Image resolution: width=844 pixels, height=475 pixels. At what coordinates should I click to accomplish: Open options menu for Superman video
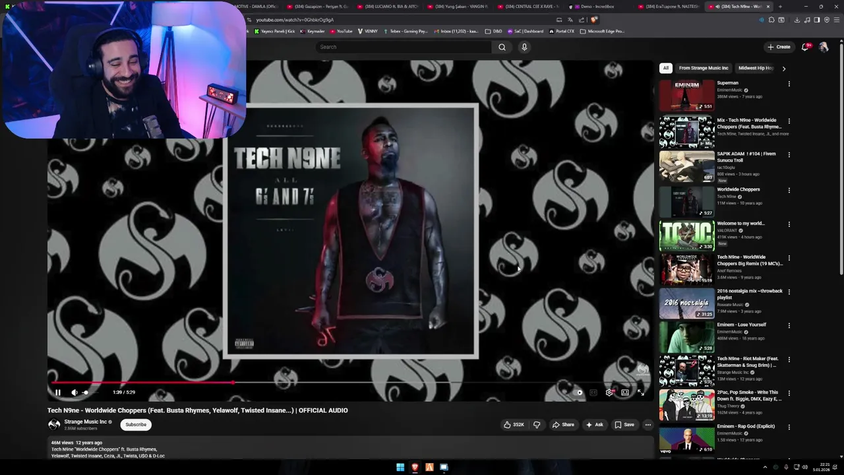tap(789, 84)
